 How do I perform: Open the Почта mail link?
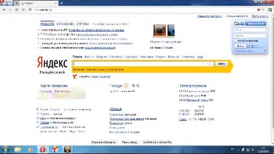pos(239,24)
